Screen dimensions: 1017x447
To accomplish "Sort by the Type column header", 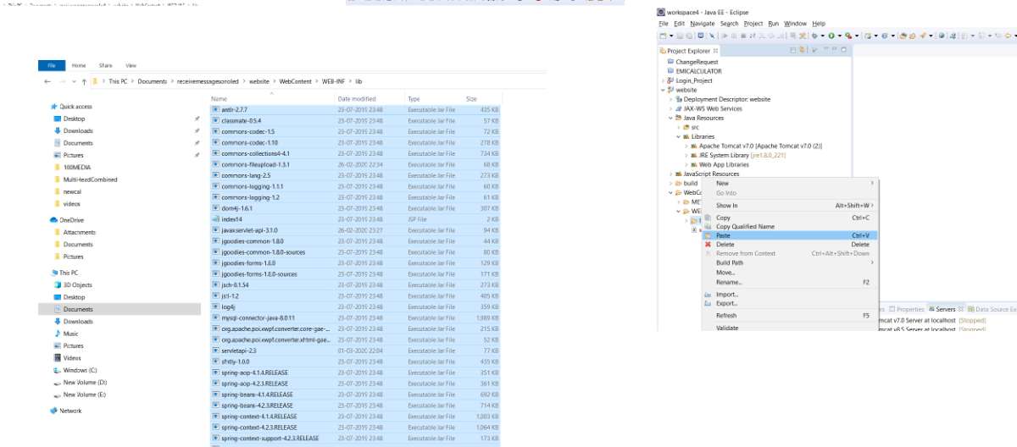I will coord(434,99).
